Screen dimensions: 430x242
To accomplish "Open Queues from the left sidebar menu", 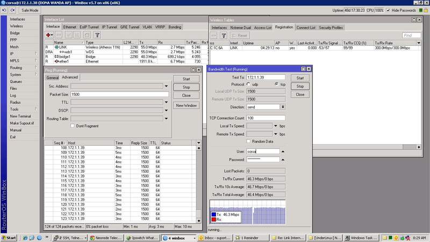I will click(x=16, y=82).
